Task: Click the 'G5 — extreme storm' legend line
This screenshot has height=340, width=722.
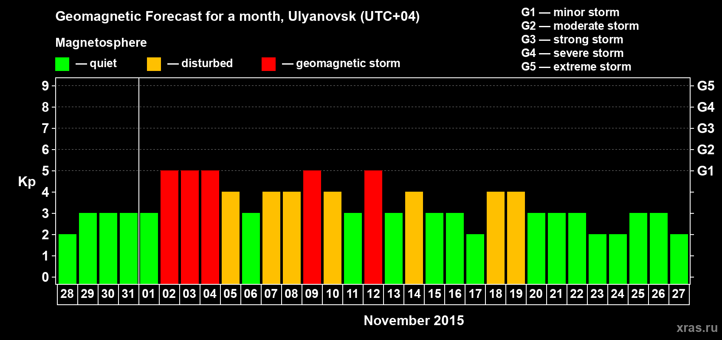Action: [x=576, y=67]
